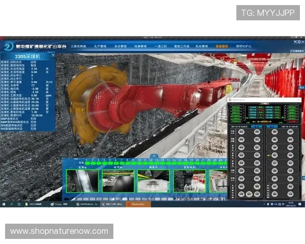Click the motor current value 36.10
The height and width of the screenshot is (244, 305).
pos(35,99)
